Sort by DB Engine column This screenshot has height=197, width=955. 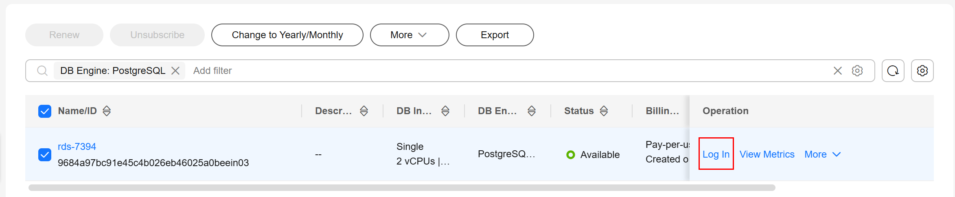(532, 111)
